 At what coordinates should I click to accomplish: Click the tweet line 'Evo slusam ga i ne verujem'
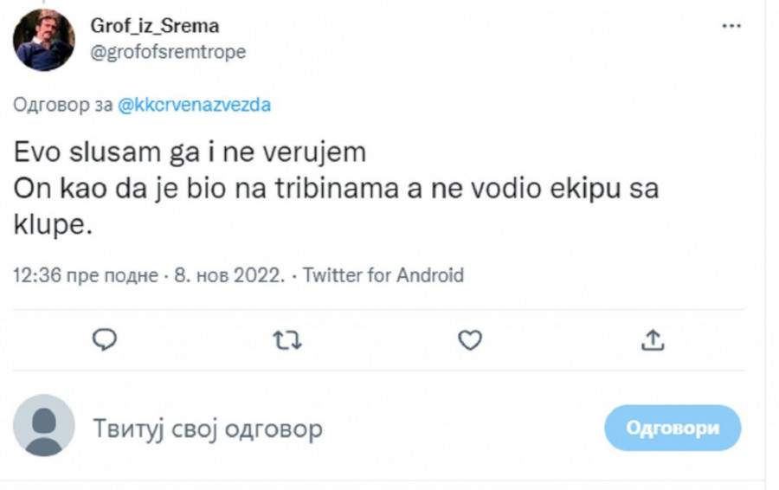coord(190,152)
